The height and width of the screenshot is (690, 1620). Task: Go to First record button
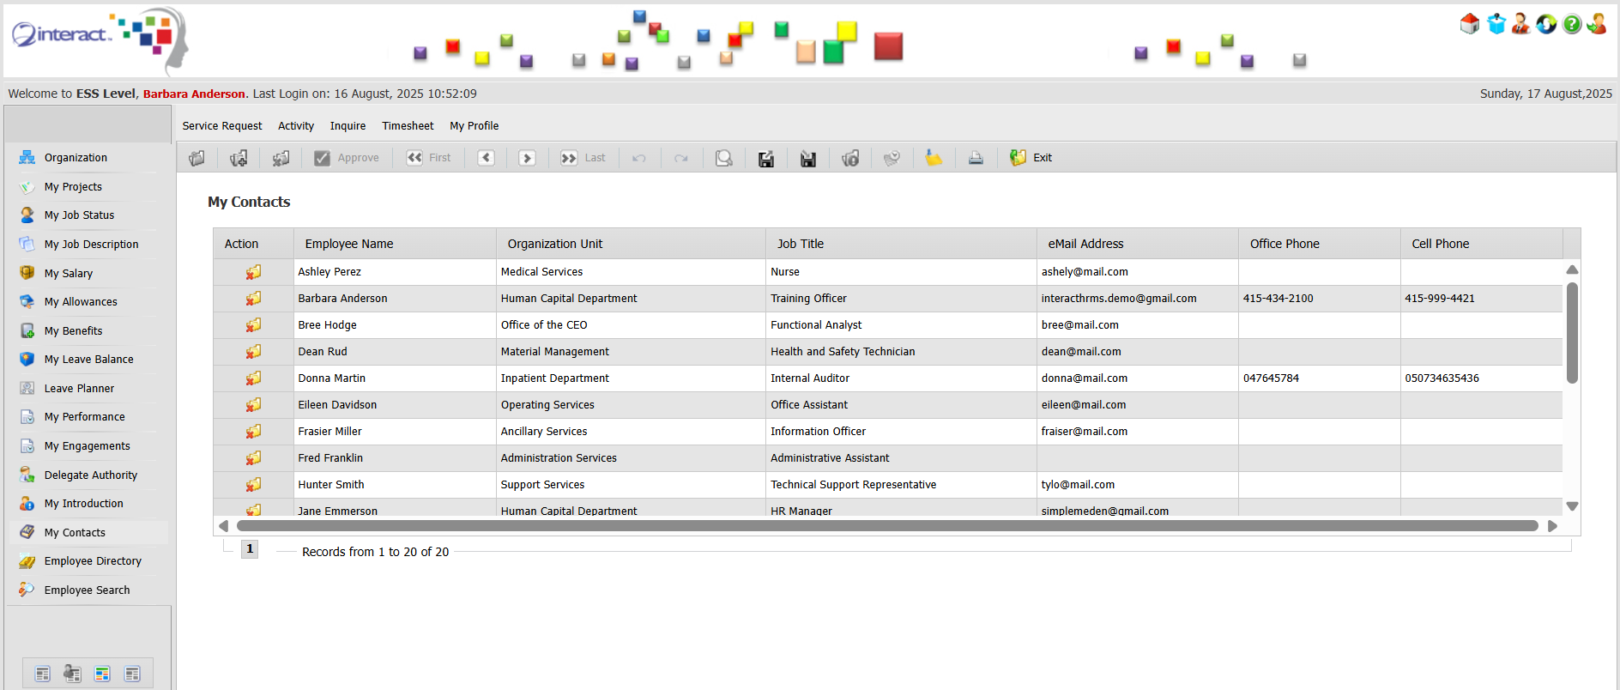[x=428, y=158]
